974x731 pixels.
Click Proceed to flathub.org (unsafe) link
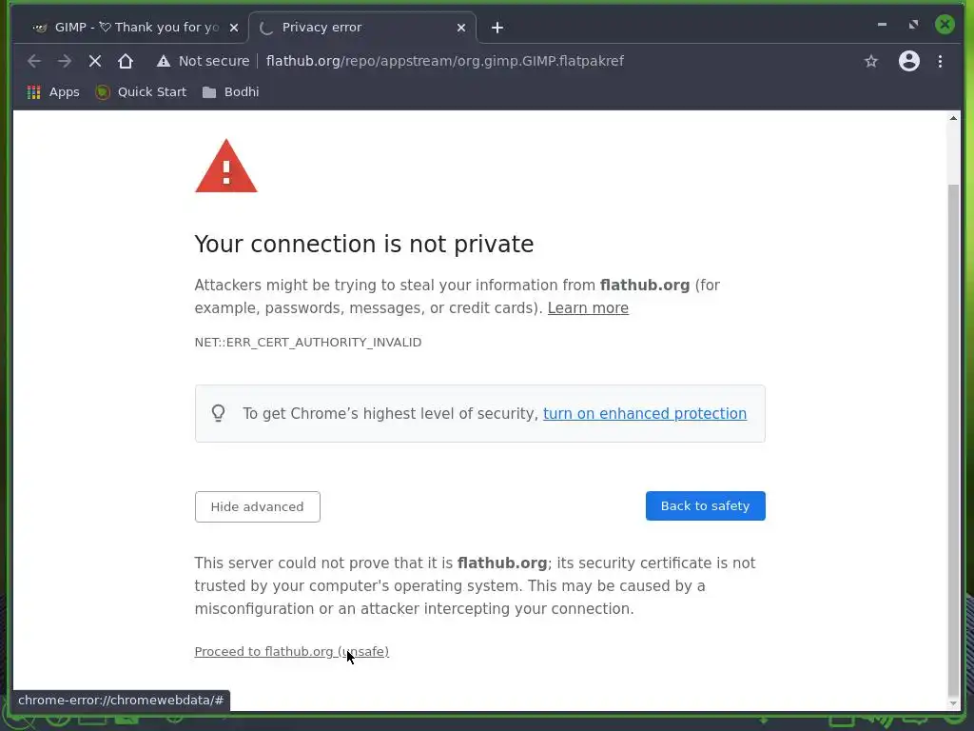click(x=291, y=651)
